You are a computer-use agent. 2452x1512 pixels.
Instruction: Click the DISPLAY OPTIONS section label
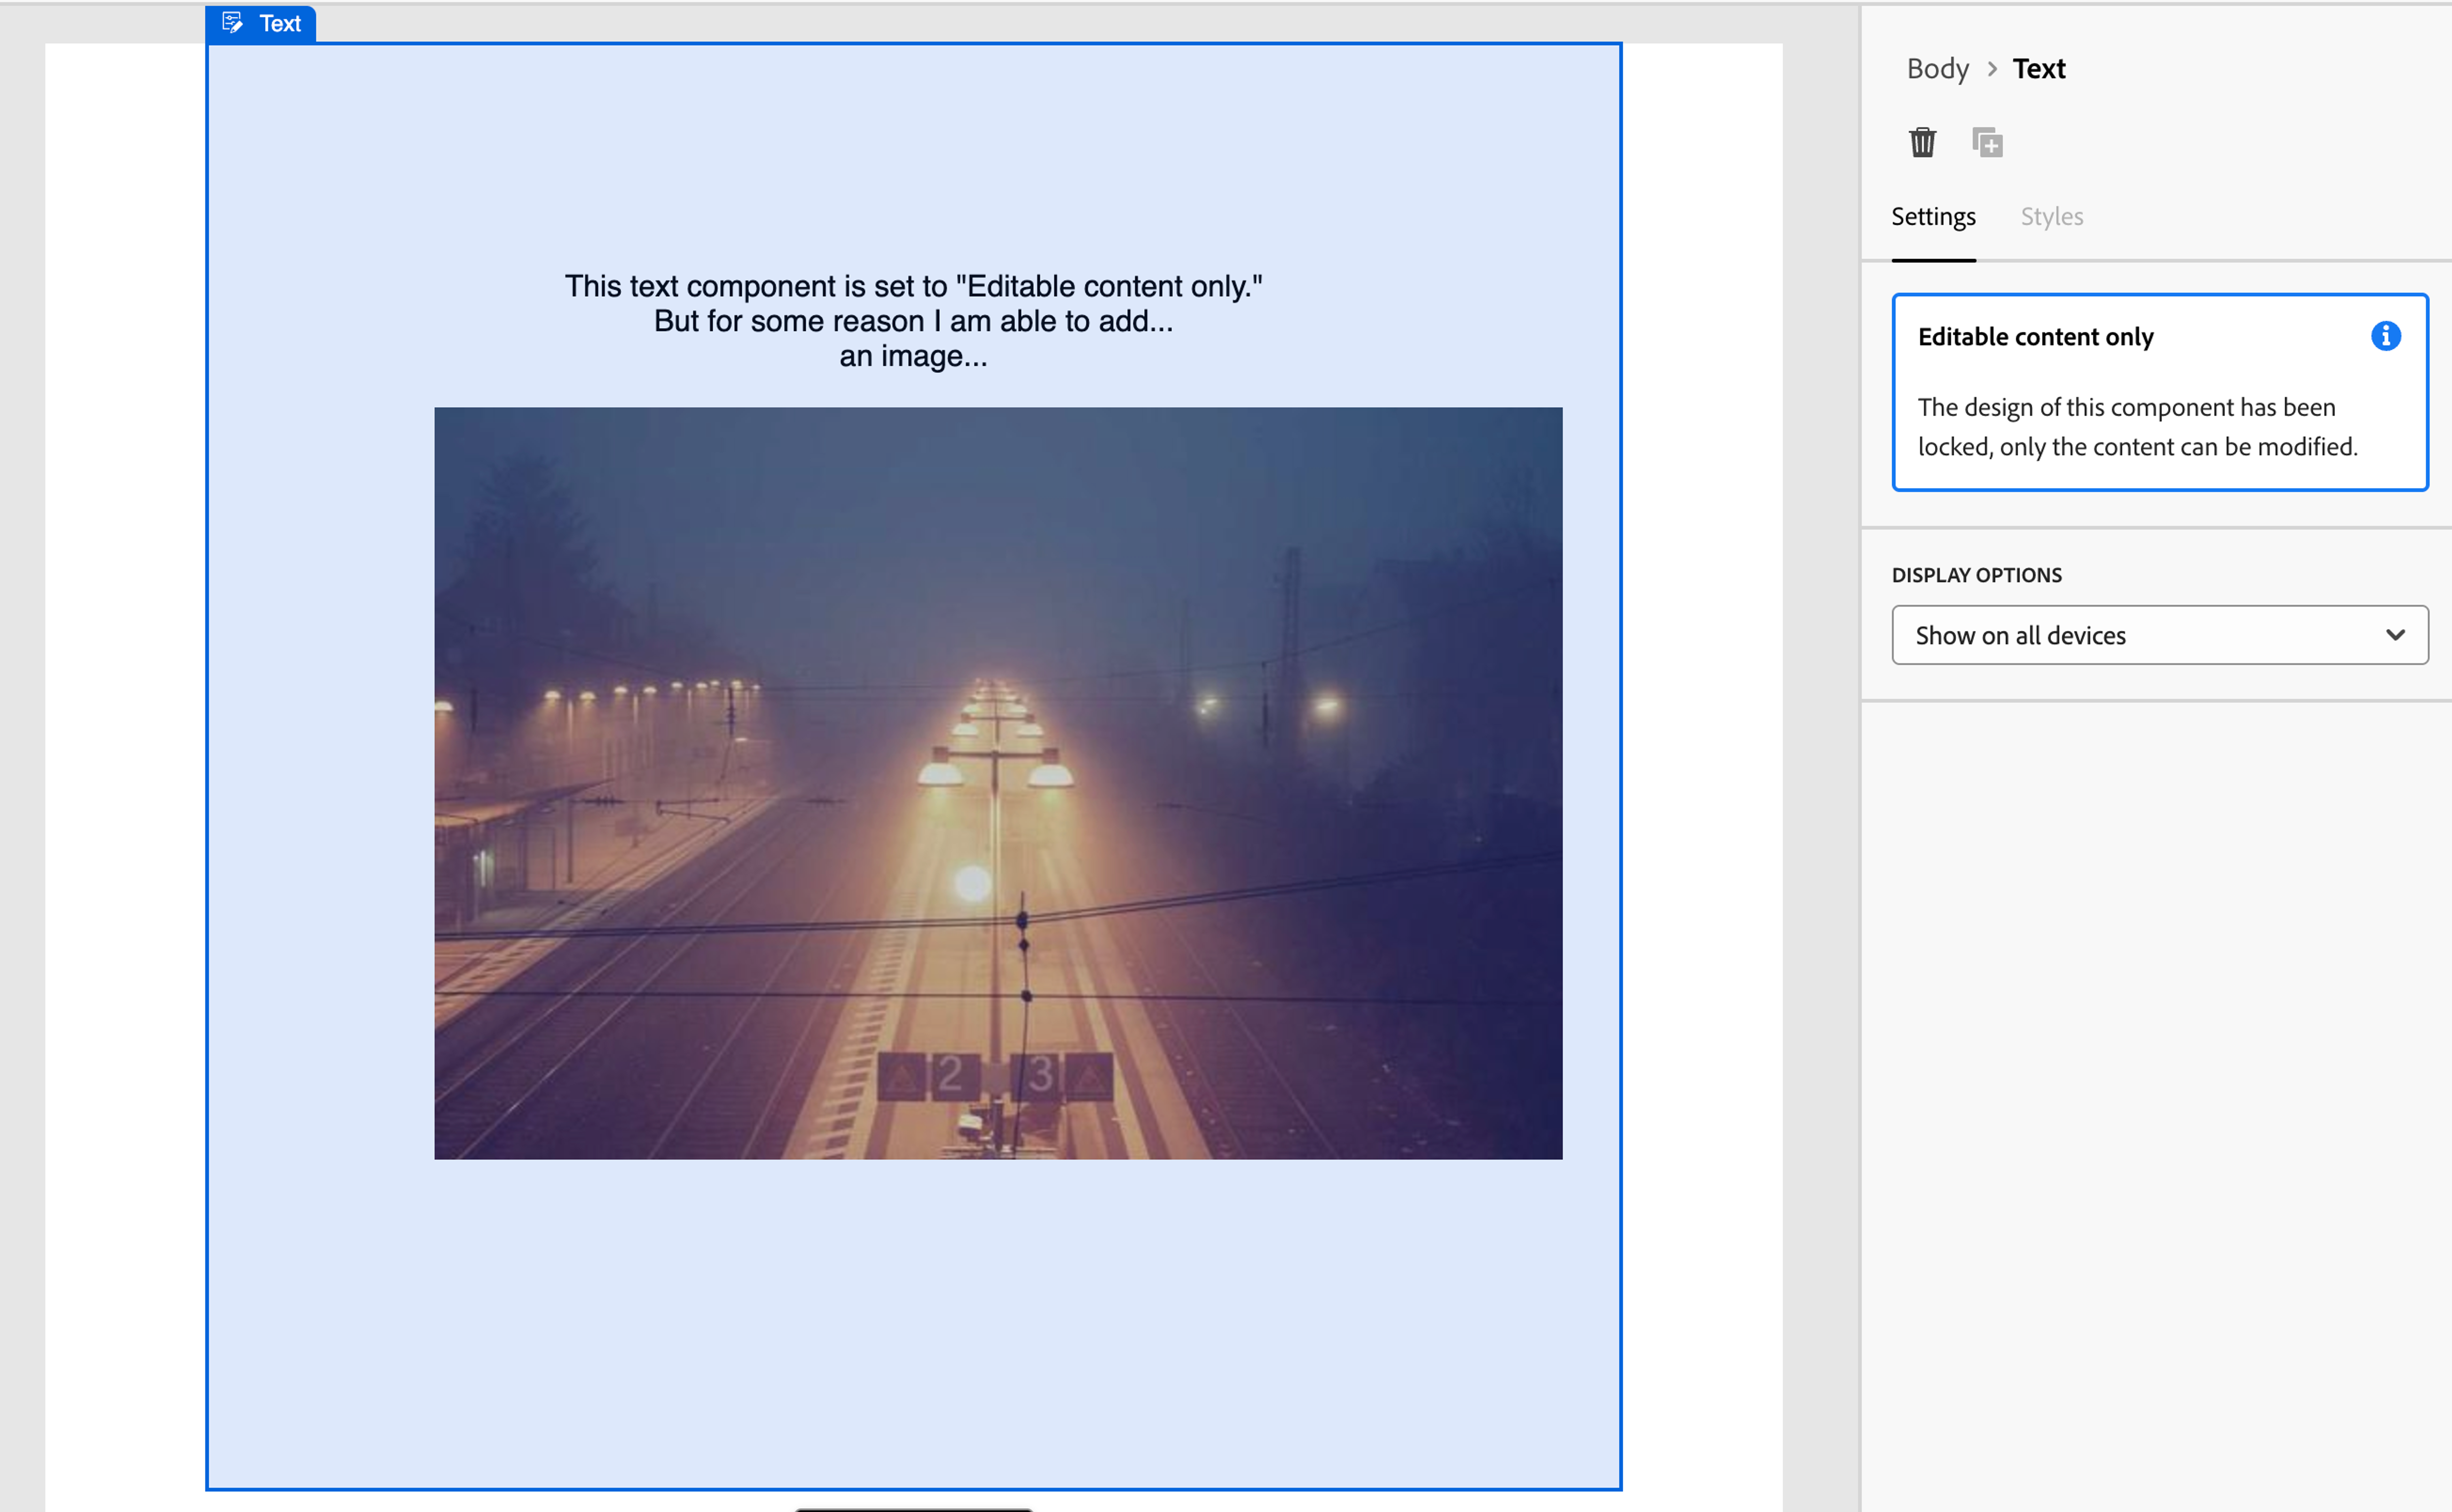[1975, 575]
